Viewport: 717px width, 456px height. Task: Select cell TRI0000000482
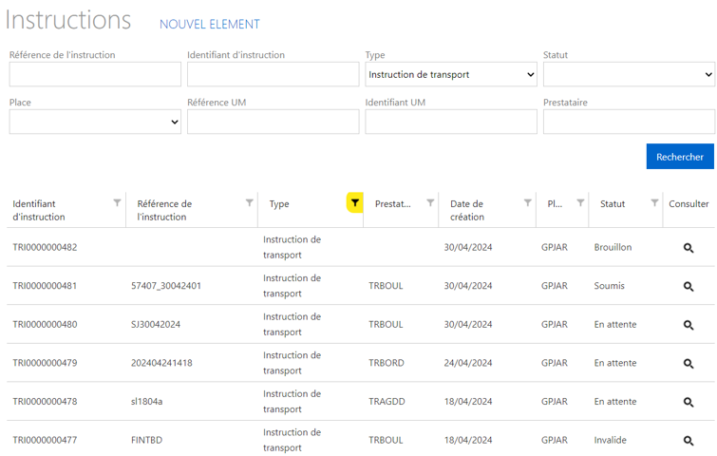(45, 247)
